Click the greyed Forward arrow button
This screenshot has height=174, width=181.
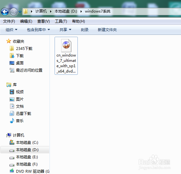tap(13, 12)
